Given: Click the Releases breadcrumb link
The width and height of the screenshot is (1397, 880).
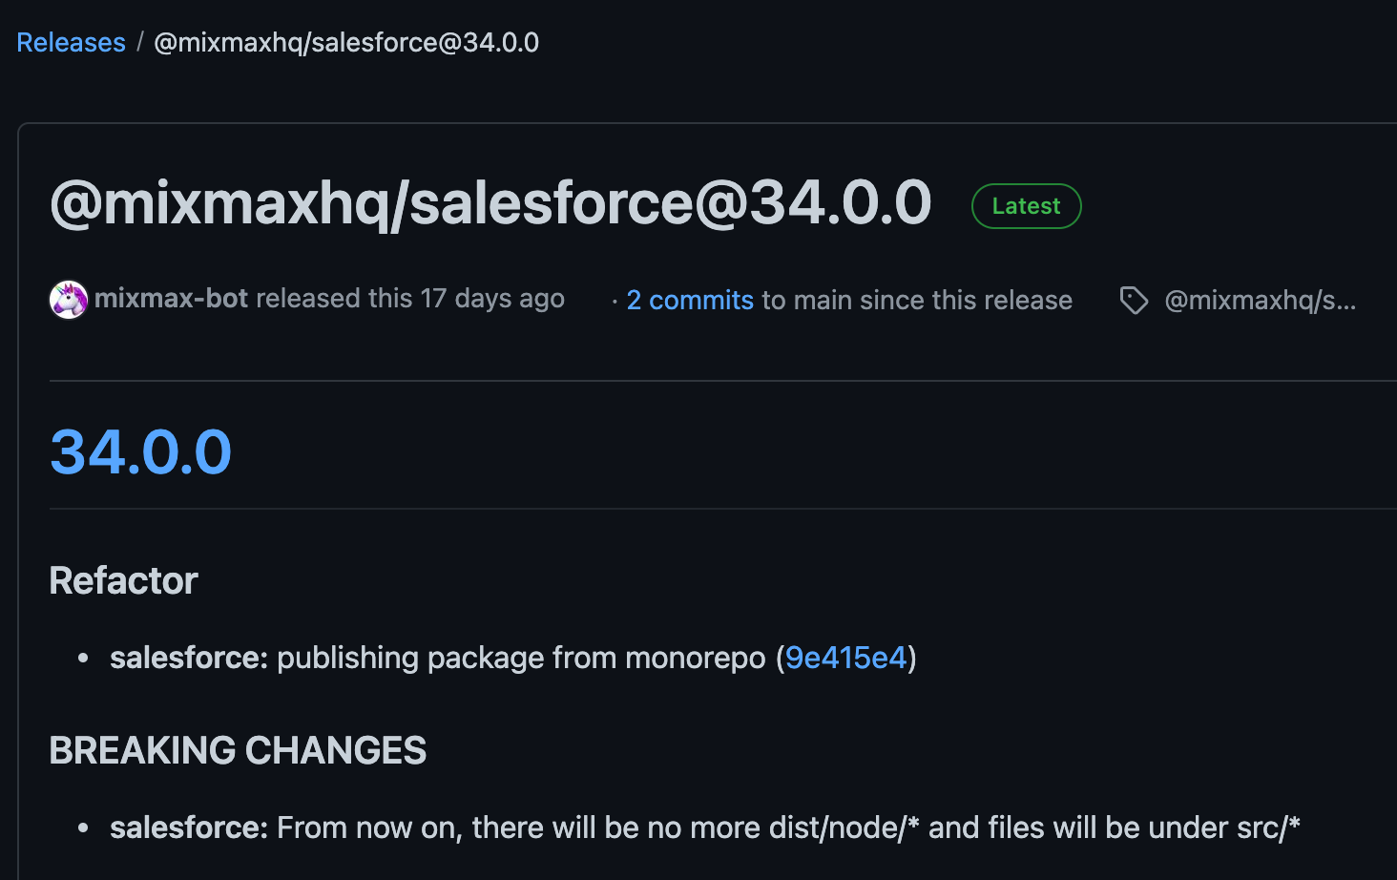Looking at the screenshot, I should click(x=71, y=43).
